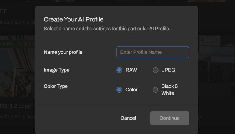The image size is (235, 134).
Task: Click the Continue button
Action: click(169, 118)
